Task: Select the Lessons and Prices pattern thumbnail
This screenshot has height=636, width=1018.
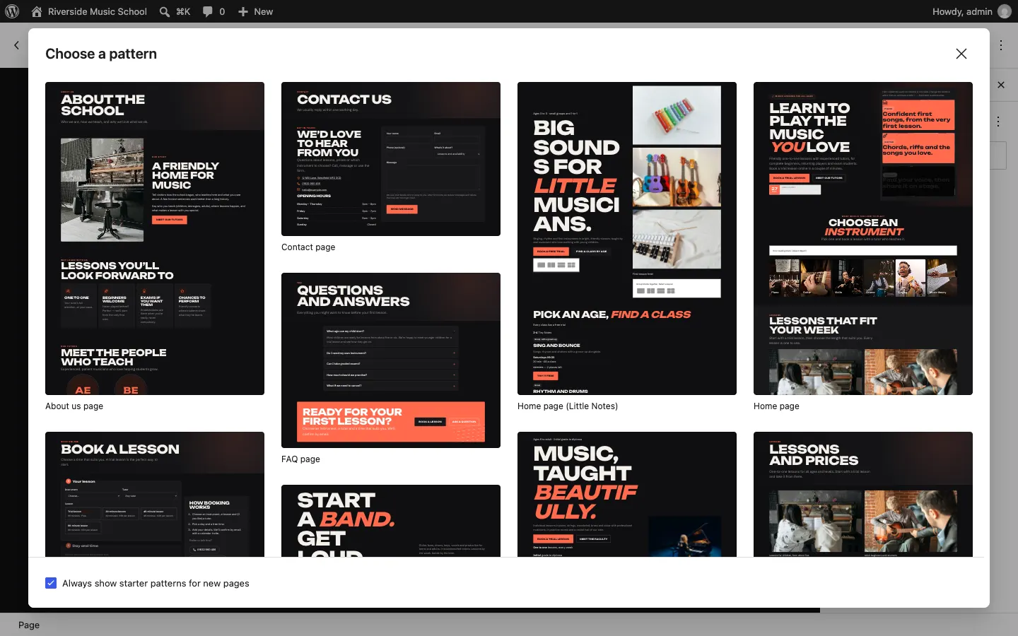Action: click(x=863, y=494)
